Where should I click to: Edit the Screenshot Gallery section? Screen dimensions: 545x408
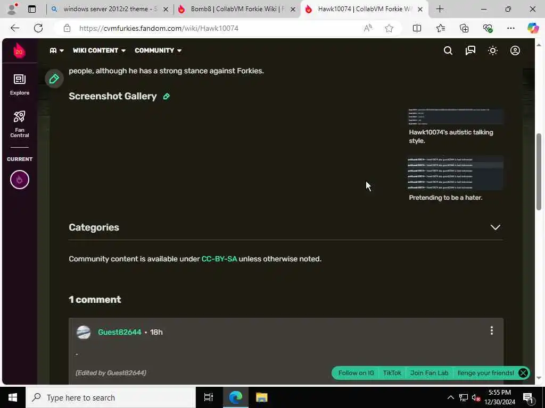[x=167, y=97]
